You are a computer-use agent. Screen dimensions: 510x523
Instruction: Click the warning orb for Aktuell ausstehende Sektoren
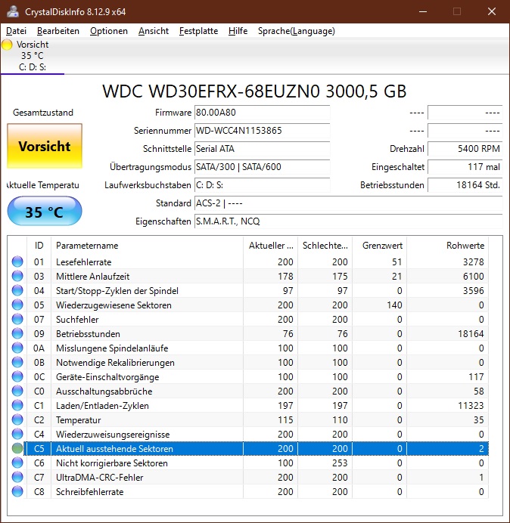point(17,448)
